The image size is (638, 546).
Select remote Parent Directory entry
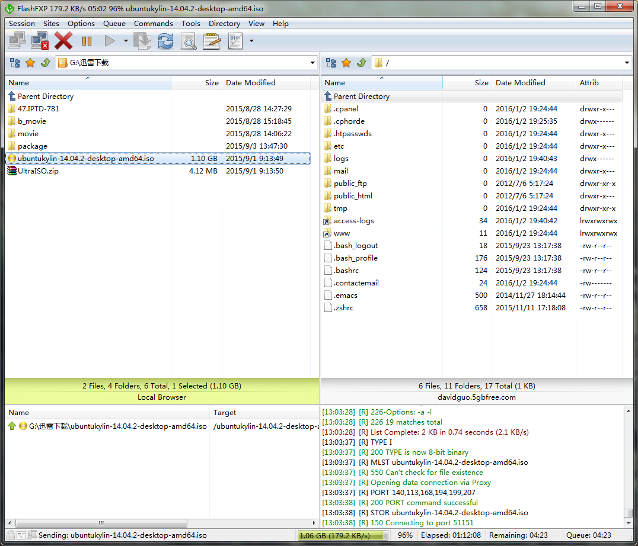point(472,97)
